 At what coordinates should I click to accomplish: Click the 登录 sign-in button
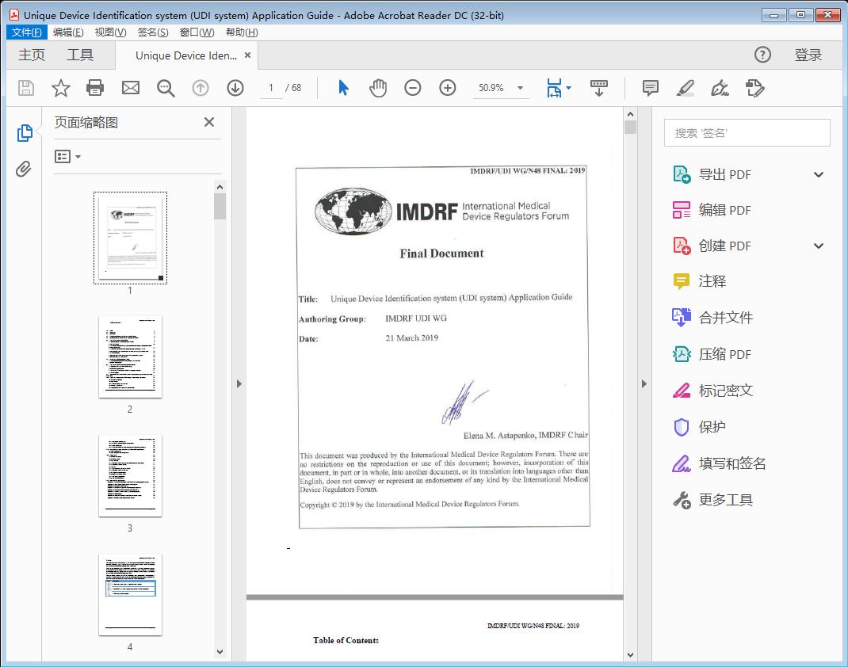click(x=810, y=55)
